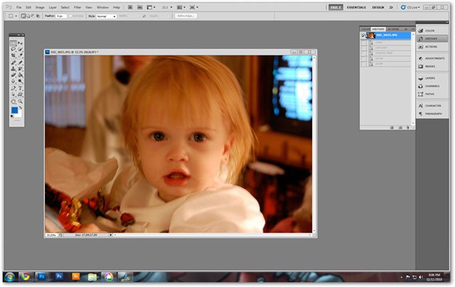Open the Adjustments panel from dock

432,58
